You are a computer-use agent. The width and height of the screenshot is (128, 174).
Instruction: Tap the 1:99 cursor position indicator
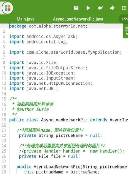pyautogui.click(x=124, y=19)
